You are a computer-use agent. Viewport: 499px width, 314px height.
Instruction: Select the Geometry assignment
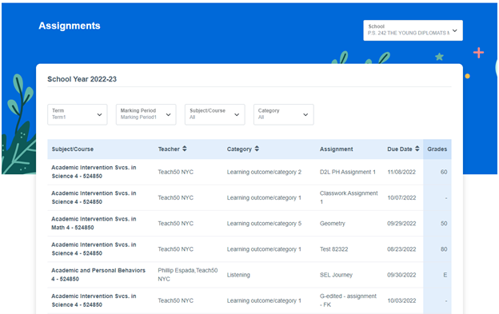click(x=332, y=224)
